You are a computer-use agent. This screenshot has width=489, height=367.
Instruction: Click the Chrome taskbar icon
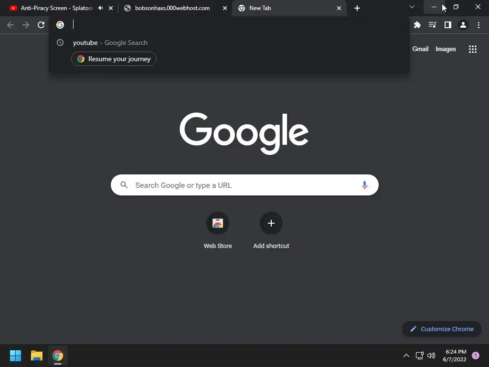click(58, 356)
